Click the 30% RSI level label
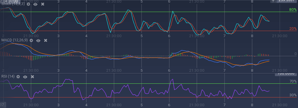The image size is (298, 108). 293,95
